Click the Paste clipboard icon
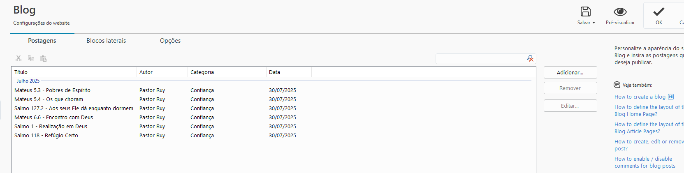 click(43, 58)
